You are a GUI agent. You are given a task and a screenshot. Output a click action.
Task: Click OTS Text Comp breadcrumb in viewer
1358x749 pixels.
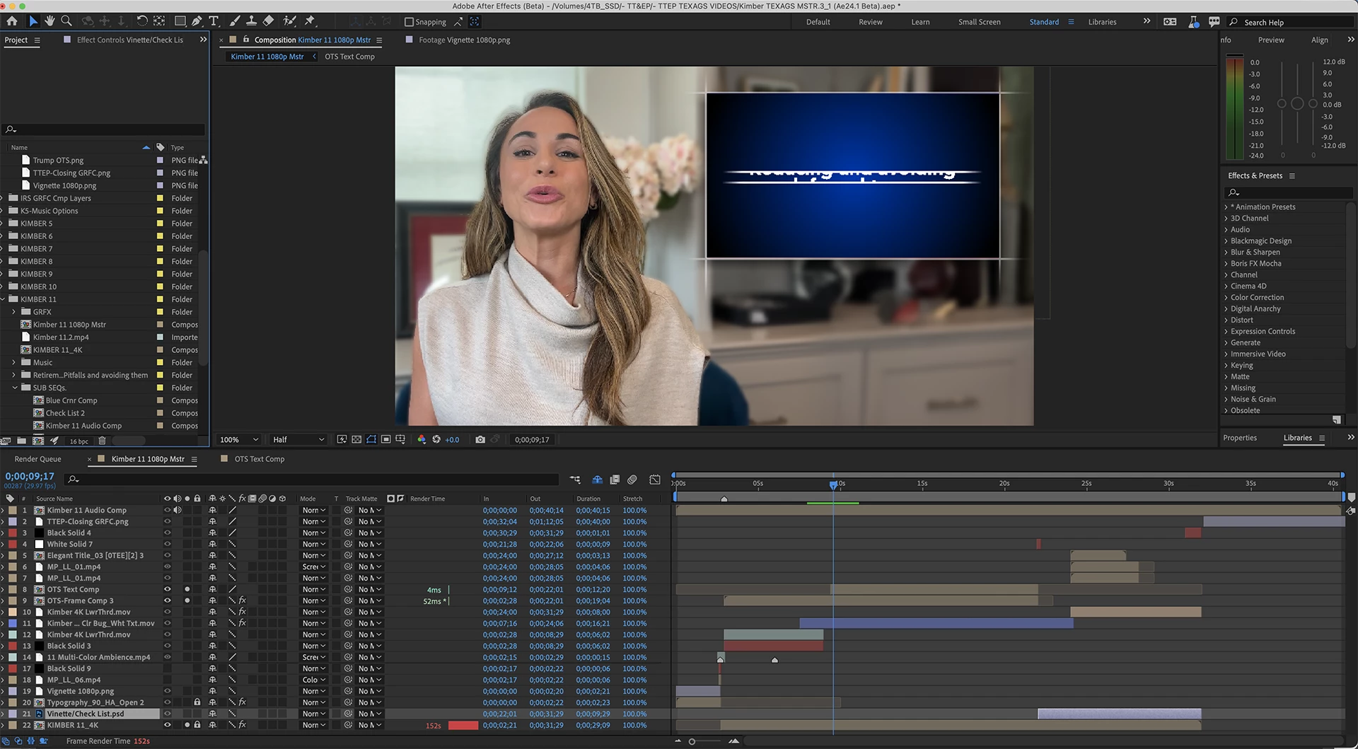tap(349, 57)
